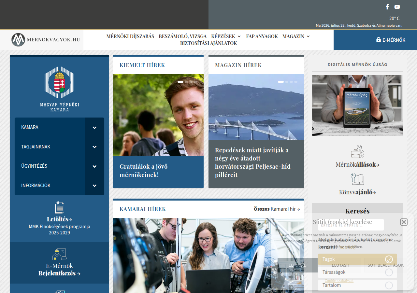Screen dimensions: 417x293
Task: Click the lock icon beside E-Mérnök
Action: point(379,40)
